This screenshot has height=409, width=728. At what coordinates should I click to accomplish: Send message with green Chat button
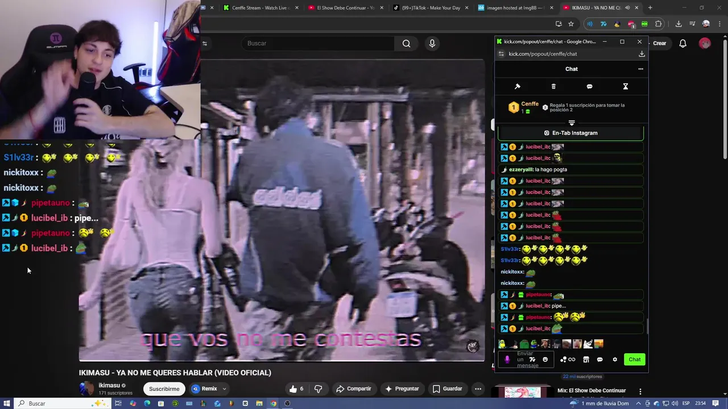pyautogui.click(x=634, y=359)
